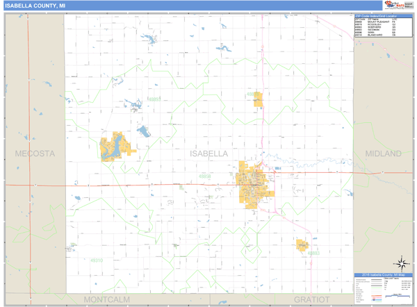Click the Mount Pleasant city area
This screenshot has height=307, width=417.
pyautogui.click(x=254, y=181)
